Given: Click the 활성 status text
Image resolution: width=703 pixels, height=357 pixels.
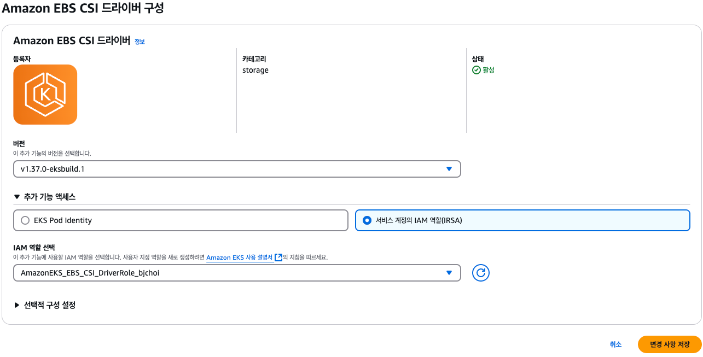Looking at the screenshot, I should [488, 70].
